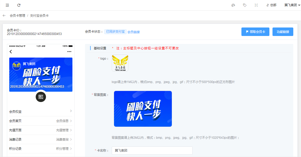
Task: Click 会员权益 label in preview
Action: [x=15, y=112]
